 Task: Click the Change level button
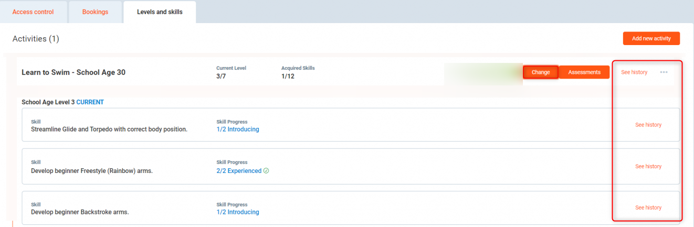[540, 72]
